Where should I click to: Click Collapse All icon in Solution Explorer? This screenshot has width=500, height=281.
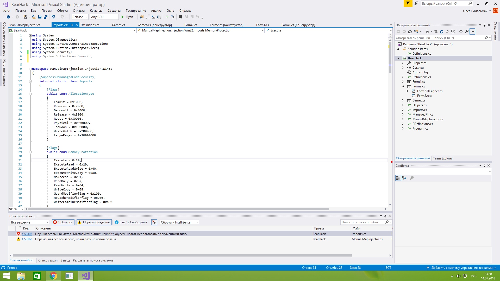(x=447, y=31)
